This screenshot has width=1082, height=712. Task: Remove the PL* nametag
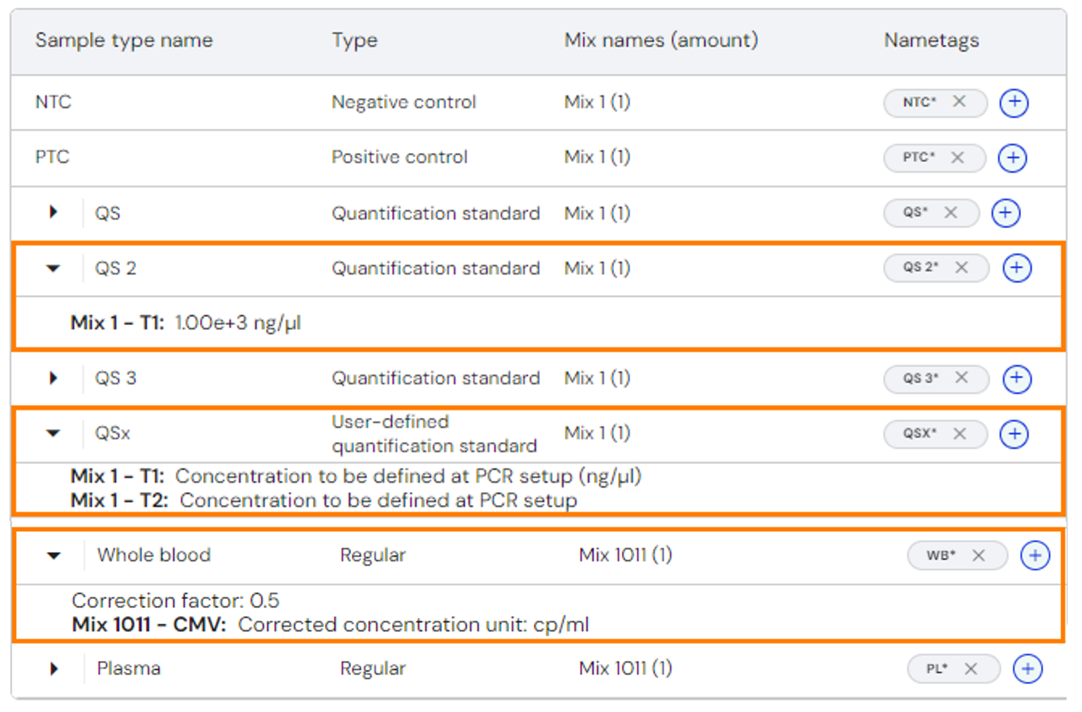[971, 669]
